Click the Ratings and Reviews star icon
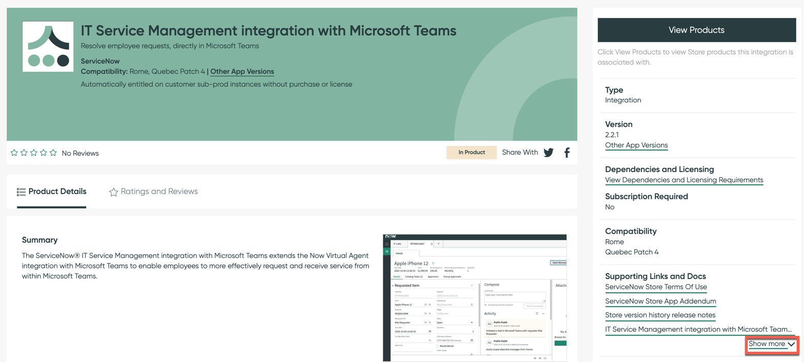The height and width of the screenshot is (362, 804). (x=113, y=192)
